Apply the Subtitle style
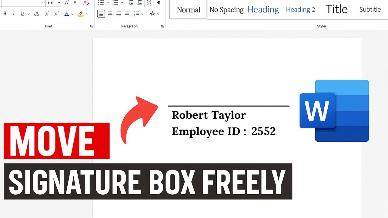This screenshot has height=218, width=388. coord(370,10)
